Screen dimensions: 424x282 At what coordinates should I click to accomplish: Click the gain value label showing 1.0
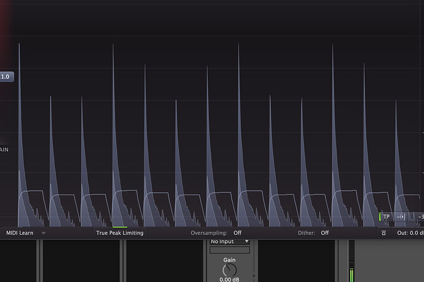(6, 77)
